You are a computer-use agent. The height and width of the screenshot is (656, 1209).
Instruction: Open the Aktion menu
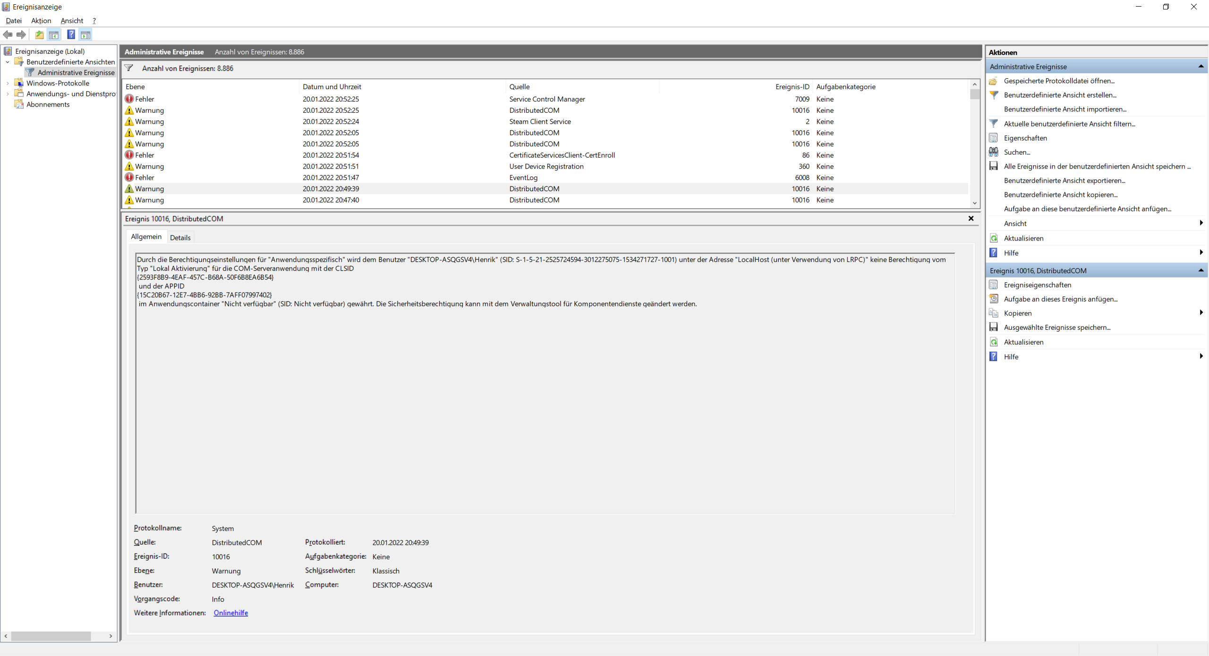pos(41,21)
